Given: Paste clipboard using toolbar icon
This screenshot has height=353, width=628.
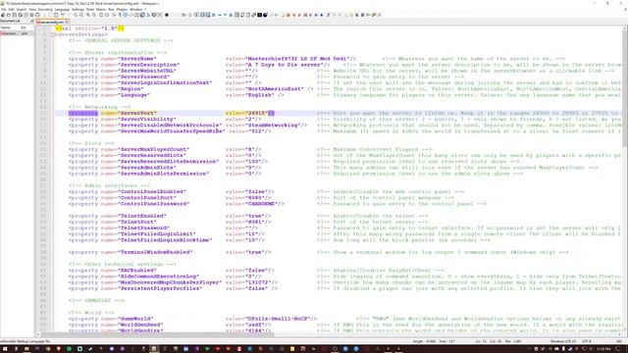Looking at the screenshot, I should click(56, 15).
